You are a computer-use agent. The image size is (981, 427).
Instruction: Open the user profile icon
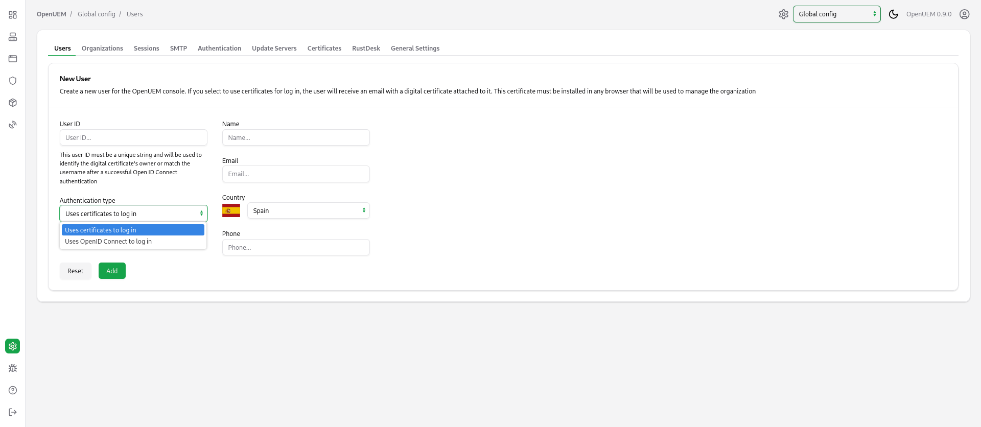[x=964, y=14]
